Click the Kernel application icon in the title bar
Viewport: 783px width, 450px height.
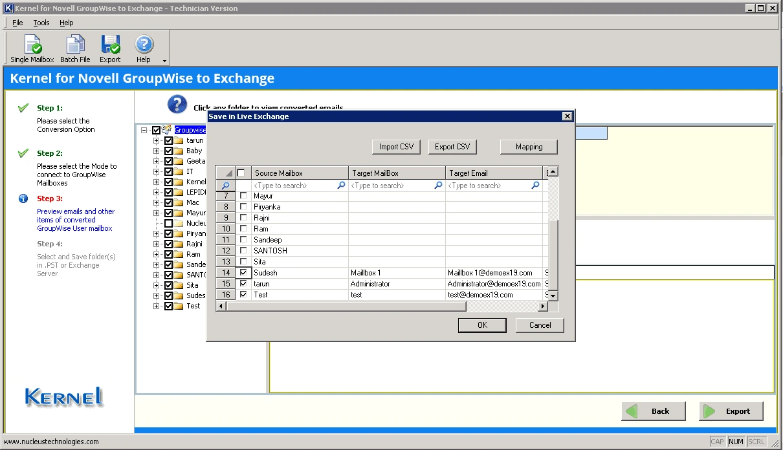click(x=8, y=8)
